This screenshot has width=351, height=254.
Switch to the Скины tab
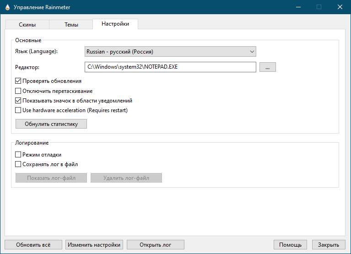coord(27,25)
